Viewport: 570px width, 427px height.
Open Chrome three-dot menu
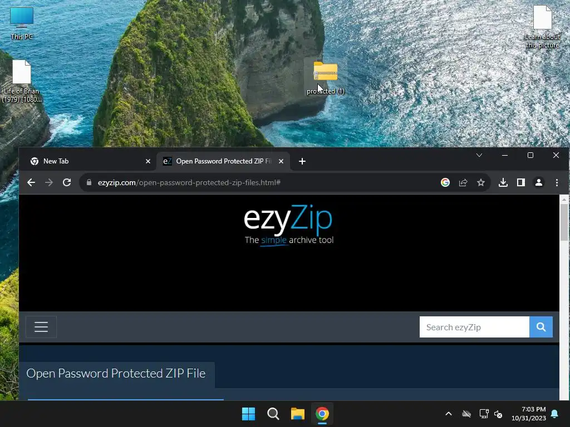[557, 182]
